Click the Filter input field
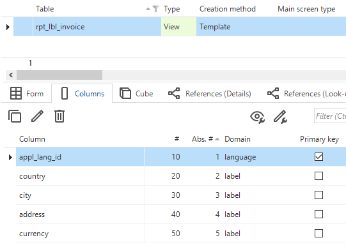346x247 pixels. (330, 116)
